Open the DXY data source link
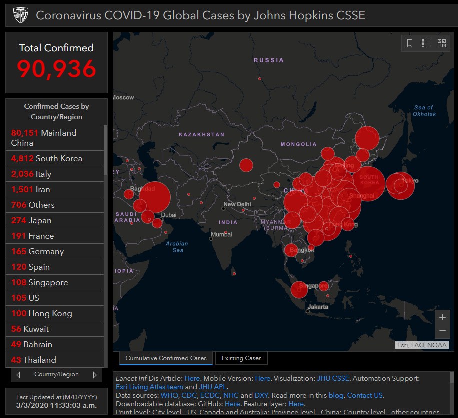 pyautogui.click(x=261, y=395)
